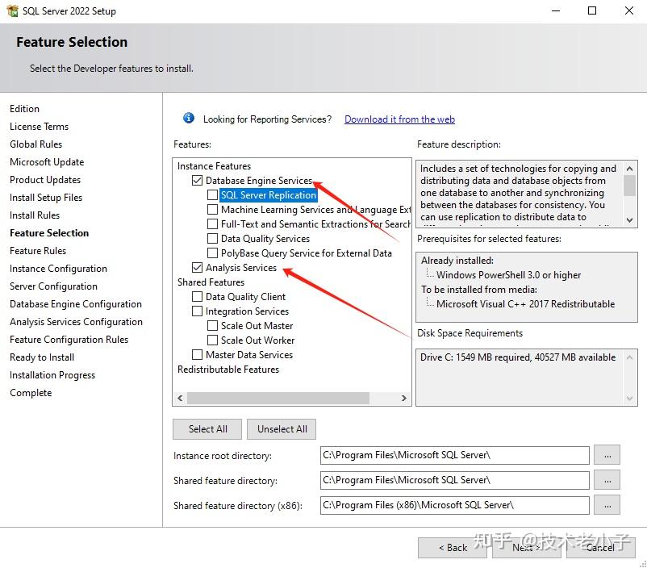The width and height of the screenshot is (647, 568).
Task: Enable SQL Server Replication checkbox
Action: pyautogui.click(x=213, y=195)
